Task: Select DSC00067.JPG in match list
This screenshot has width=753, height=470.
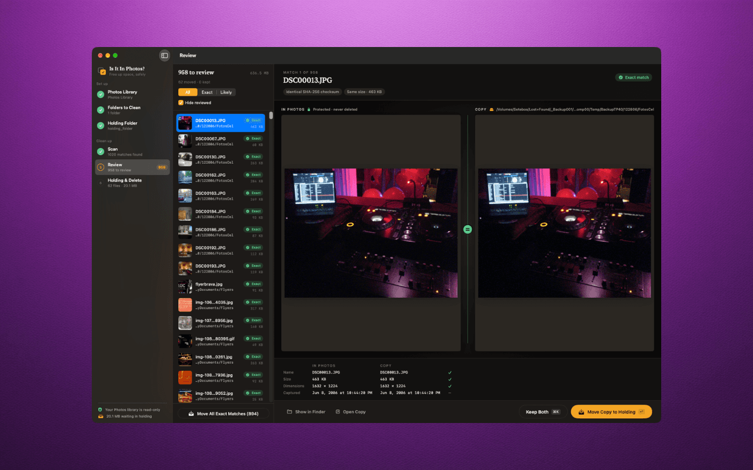Action: pos(221,141)
